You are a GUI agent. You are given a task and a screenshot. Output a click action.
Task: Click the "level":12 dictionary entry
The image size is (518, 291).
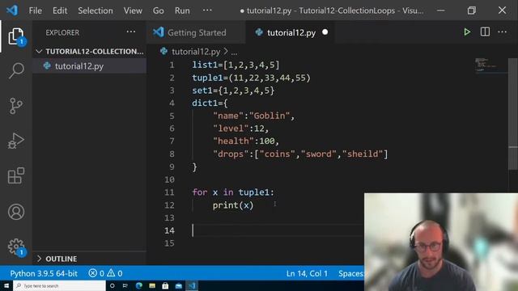pos(241,129)
